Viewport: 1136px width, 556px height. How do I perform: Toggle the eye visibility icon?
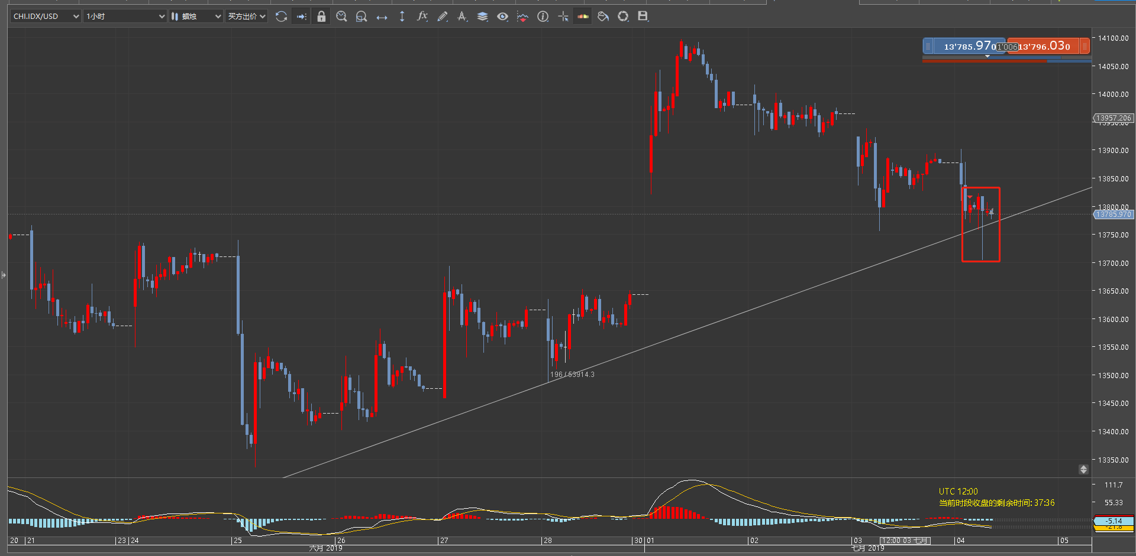coord(502,17)
